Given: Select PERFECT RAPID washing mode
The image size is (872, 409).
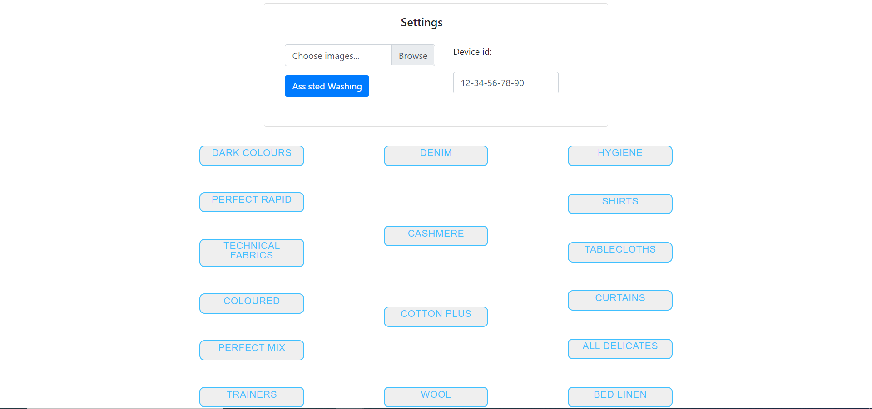Looking at the screenshot, I should [251, 202].
